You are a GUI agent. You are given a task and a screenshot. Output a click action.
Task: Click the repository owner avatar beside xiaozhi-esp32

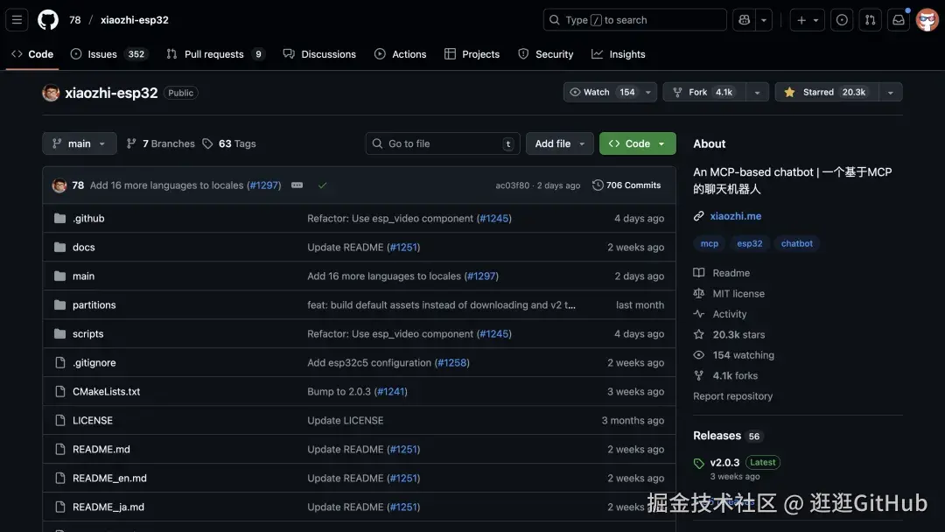pos(51,93)
